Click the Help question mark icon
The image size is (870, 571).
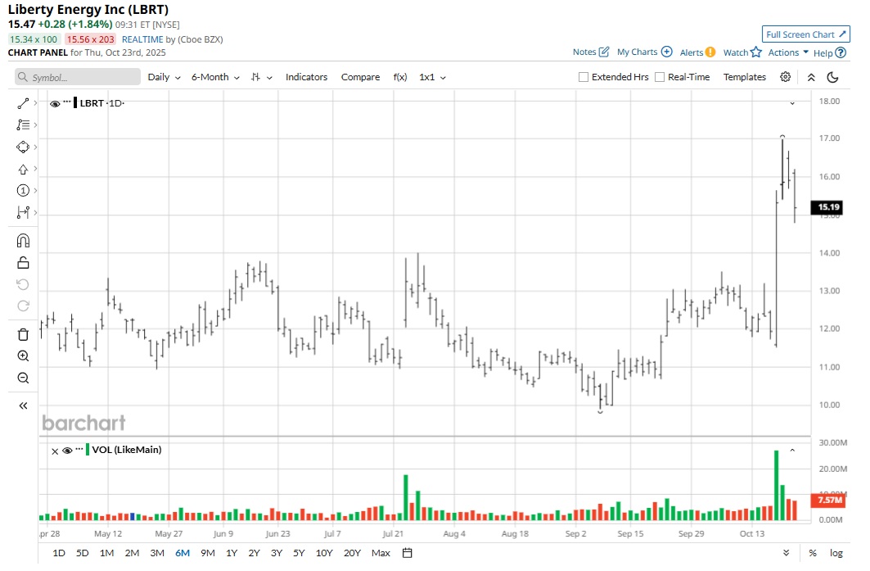point(841,52)
